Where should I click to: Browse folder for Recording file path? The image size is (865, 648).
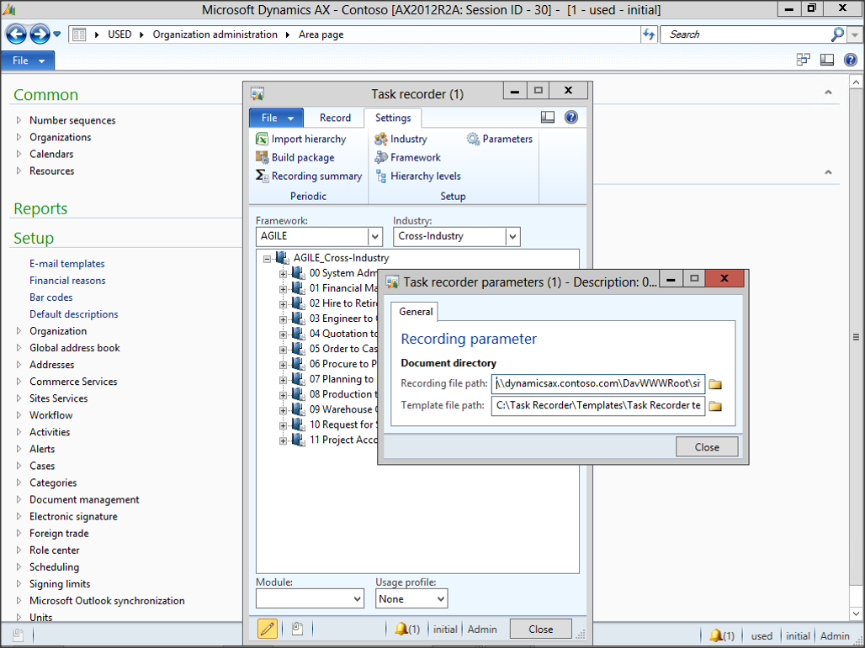click(715, 384)
